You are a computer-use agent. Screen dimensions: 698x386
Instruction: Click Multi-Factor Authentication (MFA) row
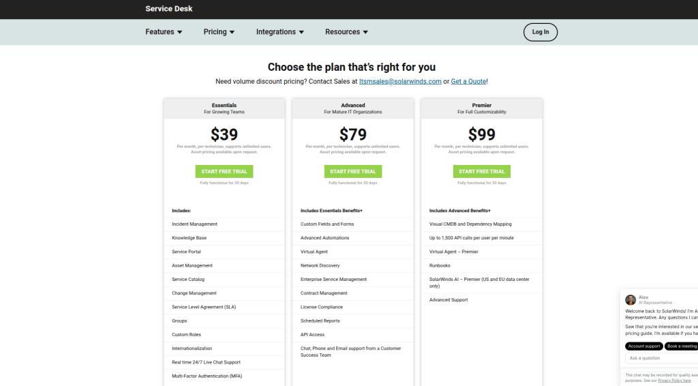(224, 376)
